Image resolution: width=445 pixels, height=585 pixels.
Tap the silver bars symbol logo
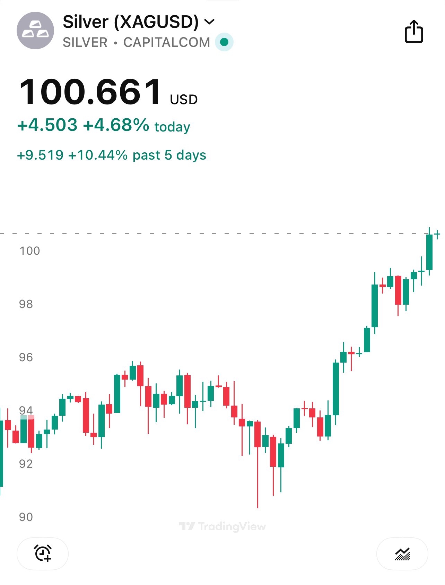click(x=35, y=31)
